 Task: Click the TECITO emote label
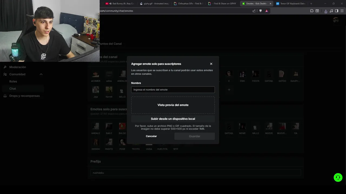click(x=136, y=149)
